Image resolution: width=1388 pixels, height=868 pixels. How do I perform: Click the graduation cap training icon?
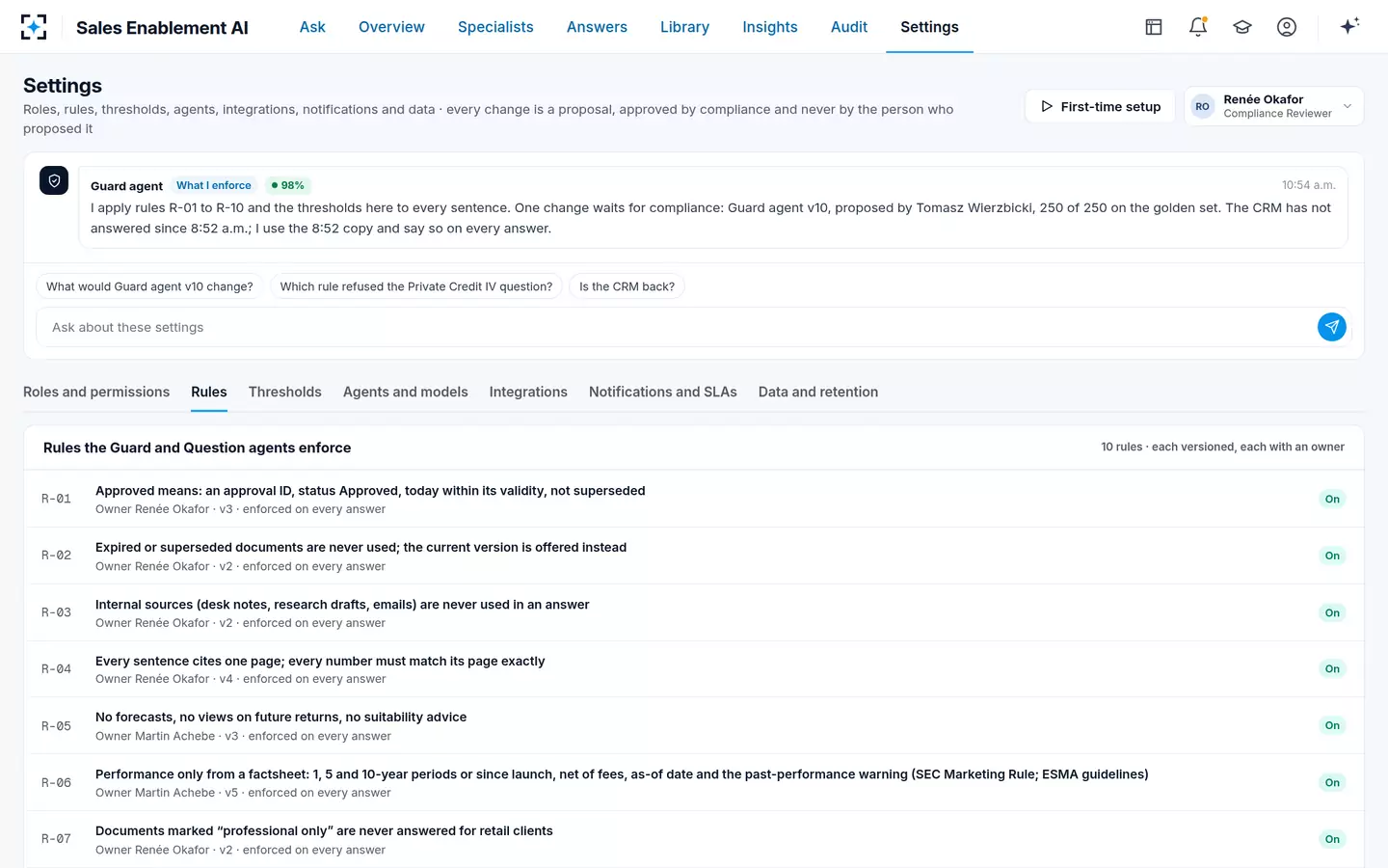pos(1242,27)
